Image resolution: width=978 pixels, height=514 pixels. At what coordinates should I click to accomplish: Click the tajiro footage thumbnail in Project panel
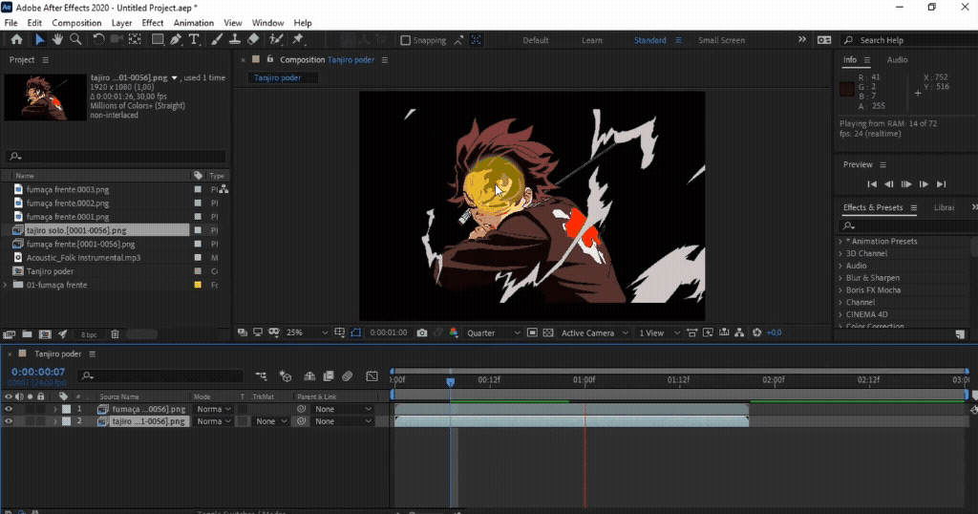[x=45, y=97]
